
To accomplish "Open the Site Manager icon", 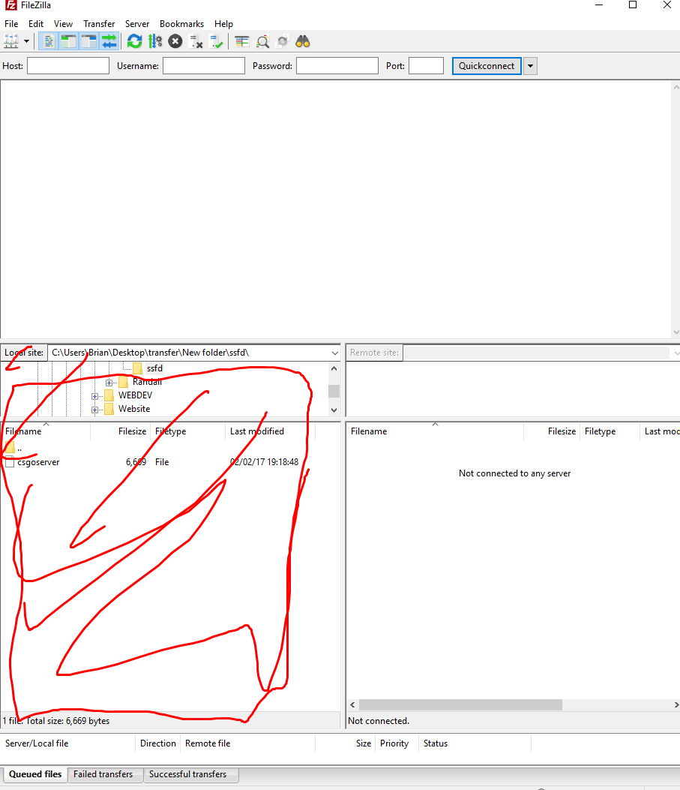I will coord(11,41).
